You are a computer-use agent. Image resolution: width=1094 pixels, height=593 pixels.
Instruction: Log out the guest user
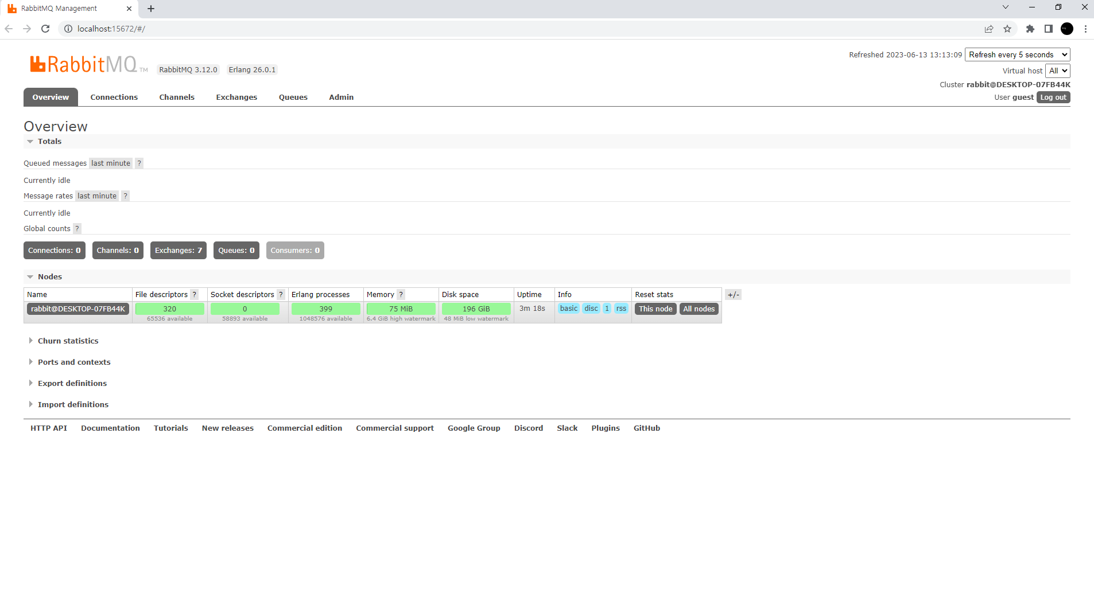1053,97
